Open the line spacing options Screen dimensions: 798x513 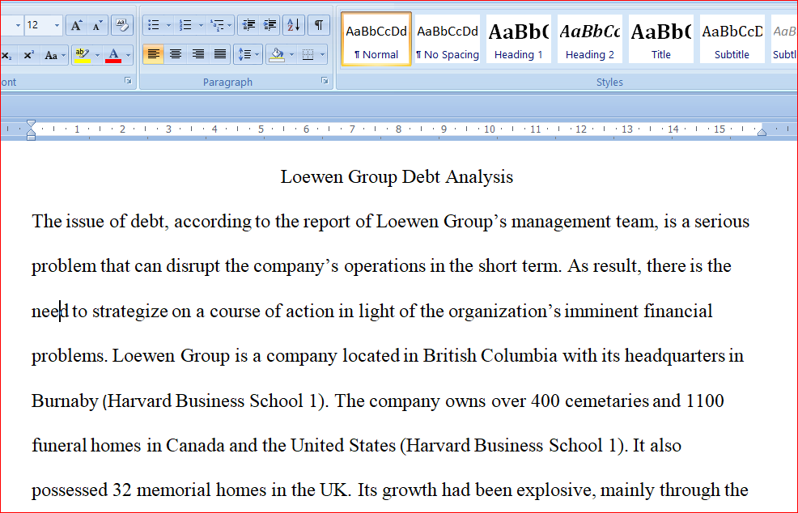click(248, 54)
